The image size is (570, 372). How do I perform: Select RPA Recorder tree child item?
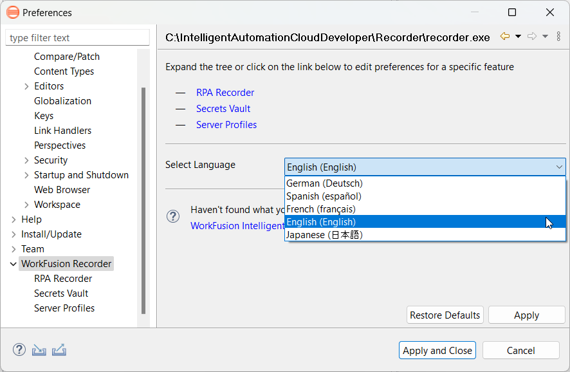(63, 279)
